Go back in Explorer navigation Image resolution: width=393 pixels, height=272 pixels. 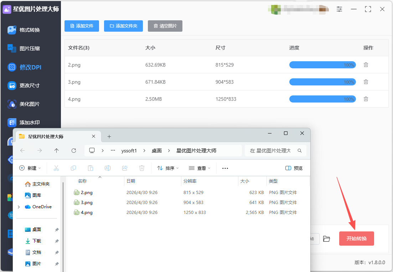[22, 151]
